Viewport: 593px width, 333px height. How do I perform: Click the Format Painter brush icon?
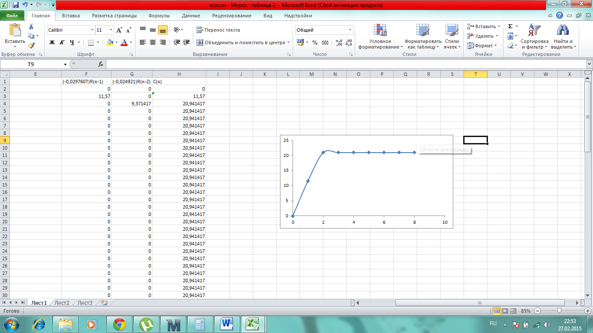[31, 46]
